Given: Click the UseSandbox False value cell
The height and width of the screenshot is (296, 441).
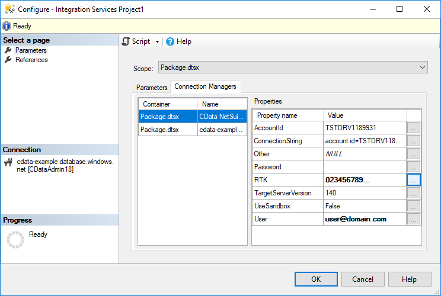Looking at the screenshot, I should [x=364, y=206].
